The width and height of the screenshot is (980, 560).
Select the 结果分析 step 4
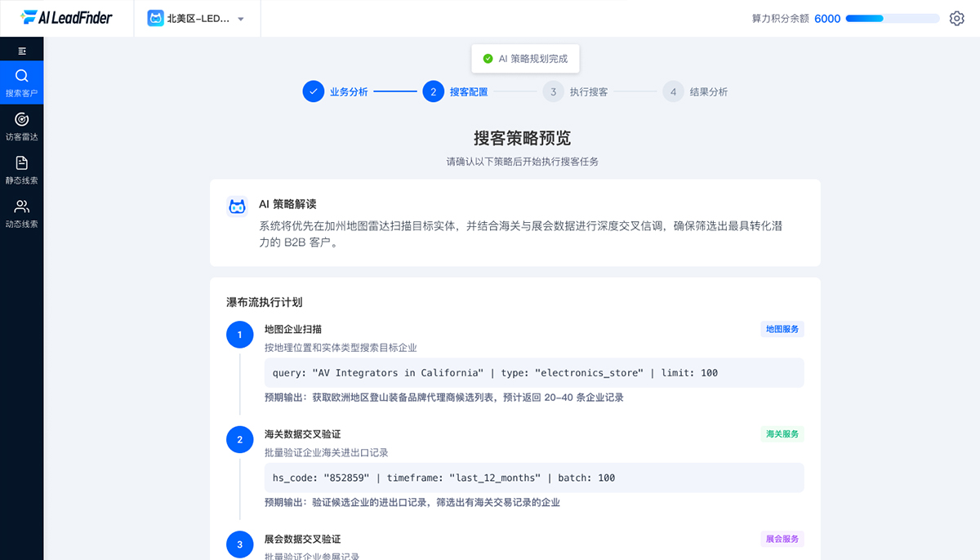coord(674,91)
